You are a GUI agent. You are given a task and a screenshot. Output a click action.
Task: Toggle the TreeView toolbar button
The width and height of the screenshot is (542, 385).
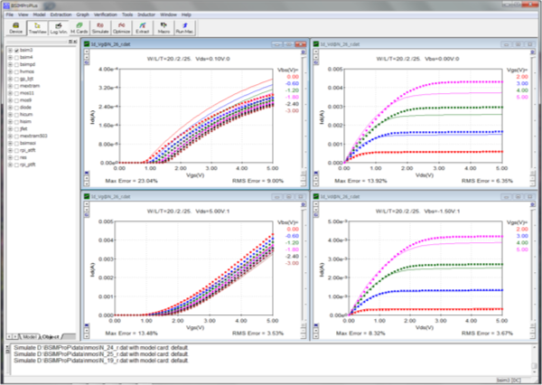(x=37, y=29)
